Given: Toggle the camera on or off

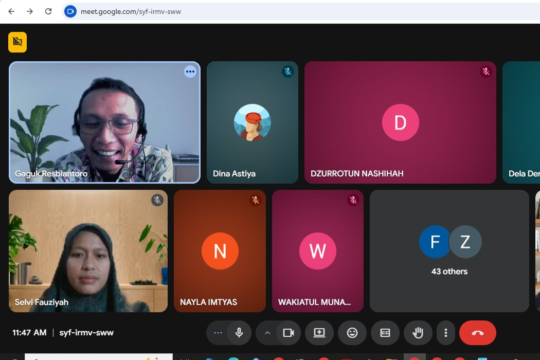Looking at the screenshot, I should coord(289,333).
